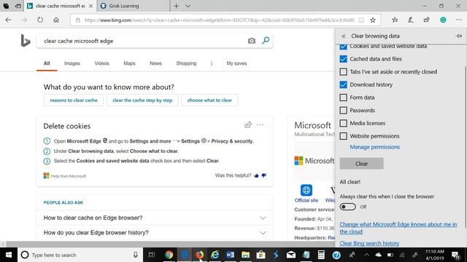Give thumbs up to helpful question

(256, 175)
